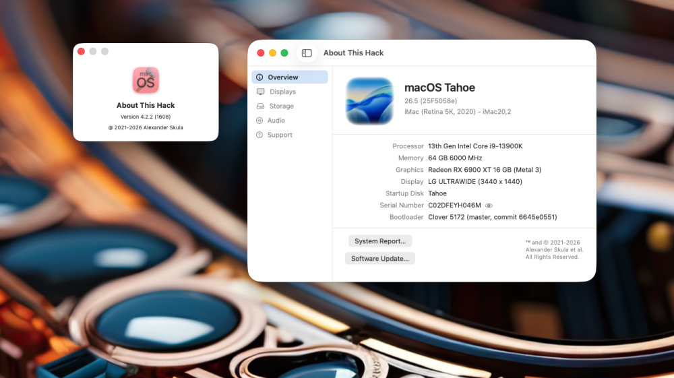Image resolution: width=674 pixels, height=378 pixels.
Task: Toggle the sidebar in About This Hack
Action: point(307,53)
